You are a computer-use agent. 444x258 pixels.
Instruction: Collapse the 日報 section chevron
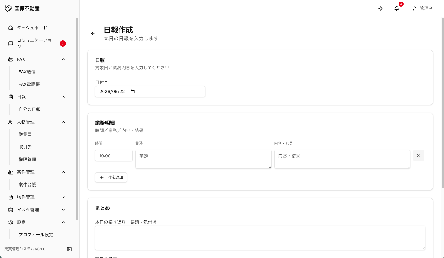click(63, 97)
